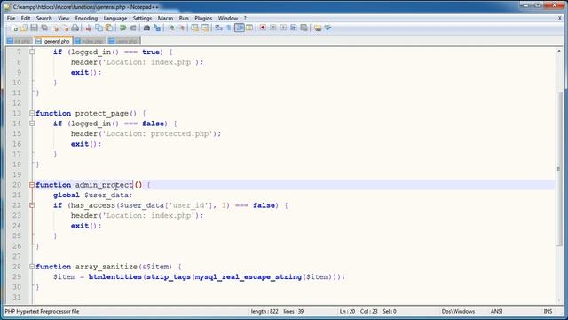Zoom in using toolbar icon
The height and width of the screenshot is (320, 568).
click(171, 28)
